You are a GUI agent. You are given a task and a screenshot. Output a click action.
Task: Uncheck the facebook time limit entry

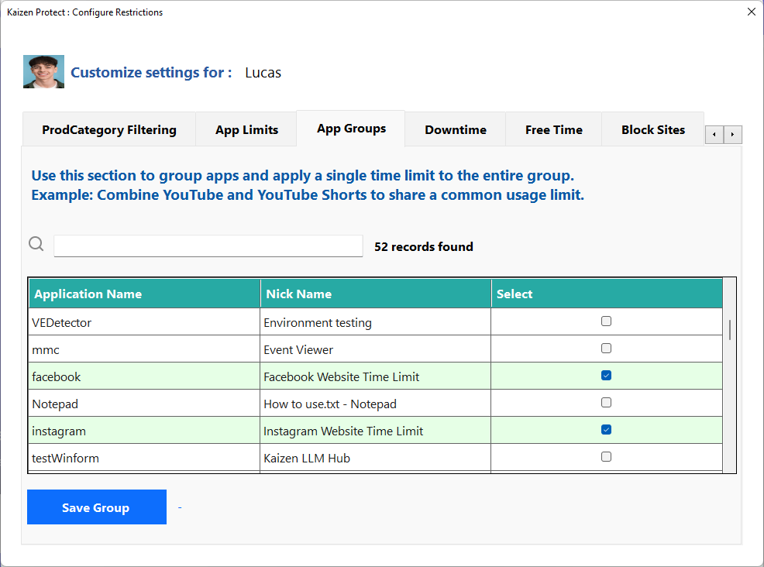click(606, 375)
